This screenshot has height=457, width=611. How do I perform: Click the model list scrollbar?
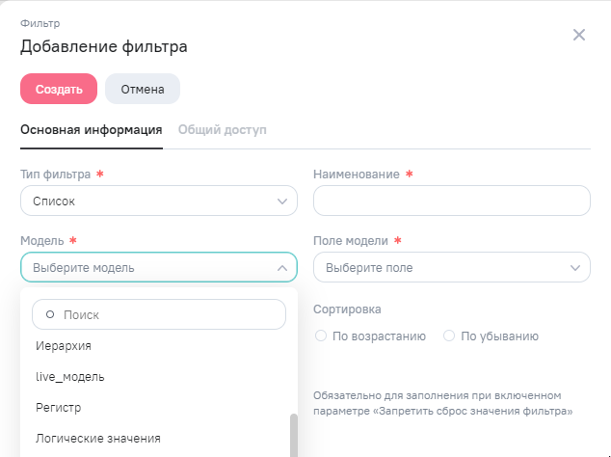pyautogui.click(x=293, y=434)
